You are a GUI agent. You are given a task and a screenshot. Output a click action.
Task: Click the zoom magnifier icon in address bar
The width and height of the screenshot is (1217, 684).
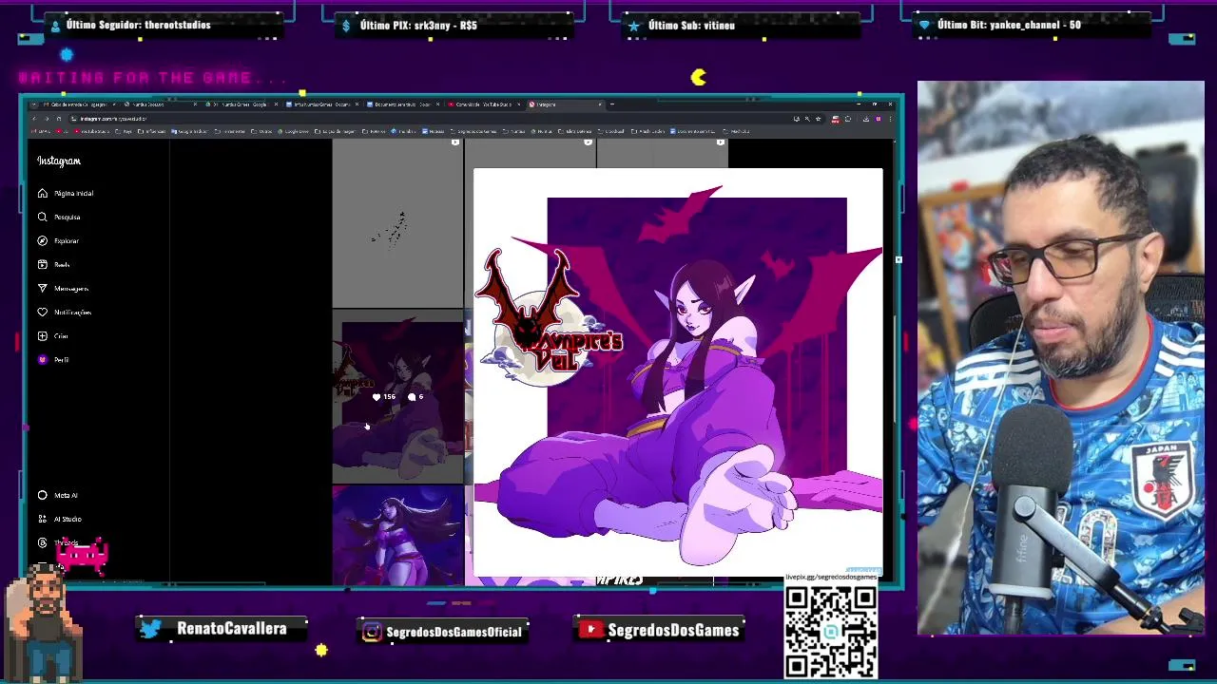(807, 119)
